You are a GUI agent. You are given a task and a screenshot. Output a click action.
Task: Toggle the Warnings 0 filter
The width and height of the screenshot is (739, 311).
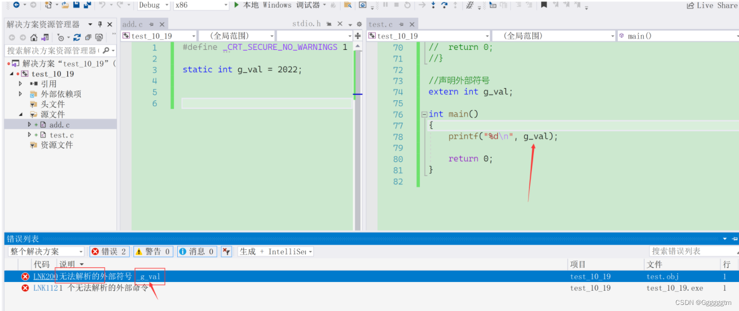point(153,251)
